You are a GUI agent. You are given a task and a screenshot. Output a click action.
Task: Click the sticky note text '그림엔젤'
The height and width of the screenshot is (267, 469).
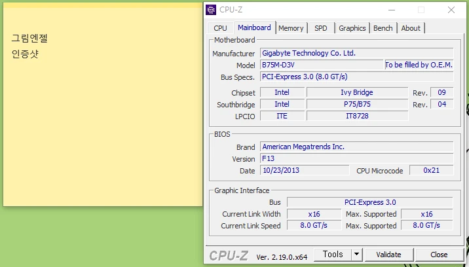[x=29, y=38]
